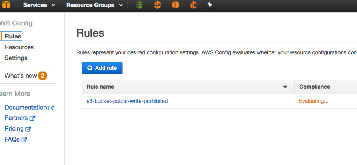Click the Compliance column header

pyautogui.click(x=314, y=87)
